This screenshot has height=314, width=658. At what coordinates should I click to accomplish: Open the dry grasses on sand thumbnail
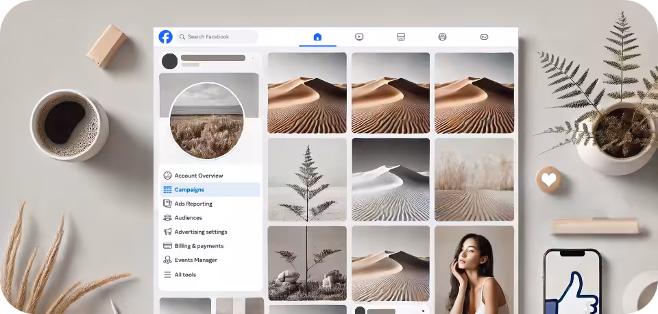(x=474, y=180)
